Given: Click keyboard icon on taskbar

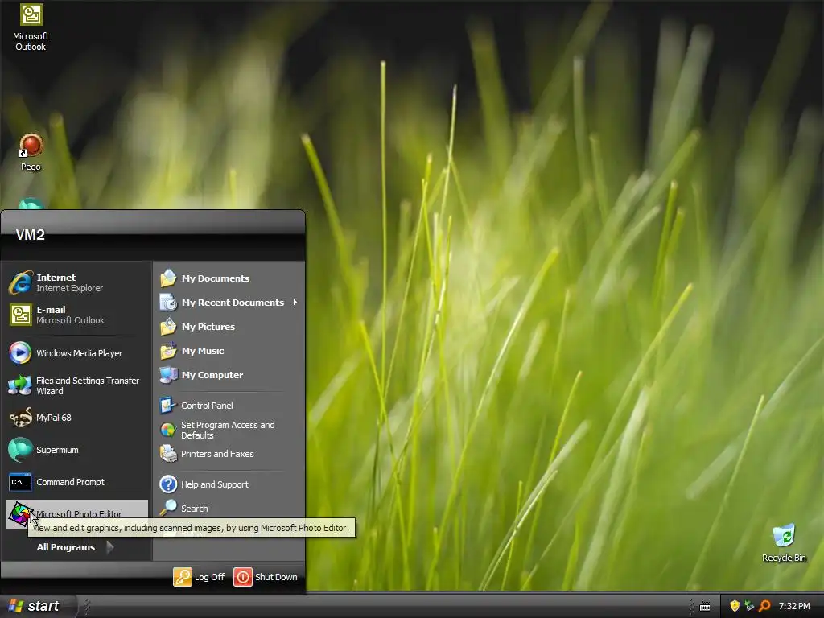Looking at the screenshot, I should 705,607.
